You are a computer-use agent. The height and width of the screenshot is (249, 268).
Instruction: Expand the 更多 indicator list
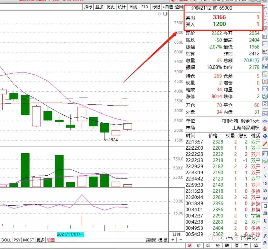pyautogui.click(x=40, y=240)
